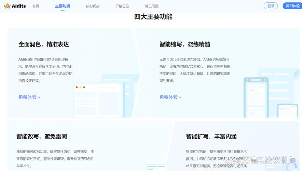302x171 pixels.
Task: Click the 登录 button
Action: (271, 6)
